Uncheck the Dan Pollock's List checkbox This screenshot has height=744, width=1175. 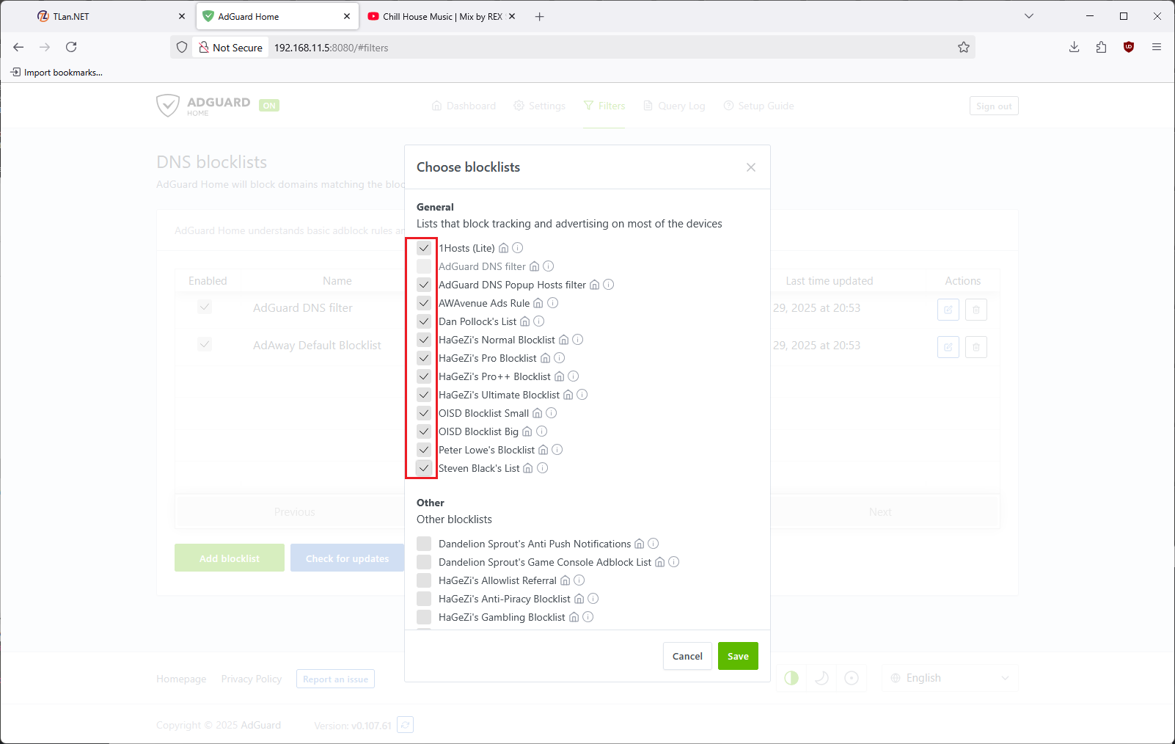[x=424, y=321]
